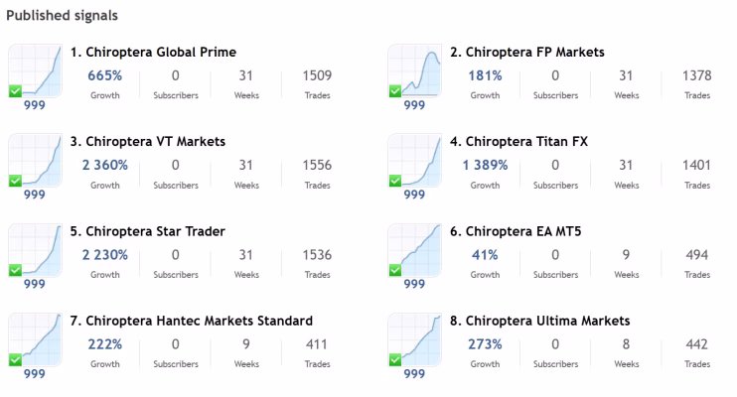Click green checkmark icon on Chiroptera FP Markets
The width and height of the screenshot is (737, 397).
coord(395,90)
